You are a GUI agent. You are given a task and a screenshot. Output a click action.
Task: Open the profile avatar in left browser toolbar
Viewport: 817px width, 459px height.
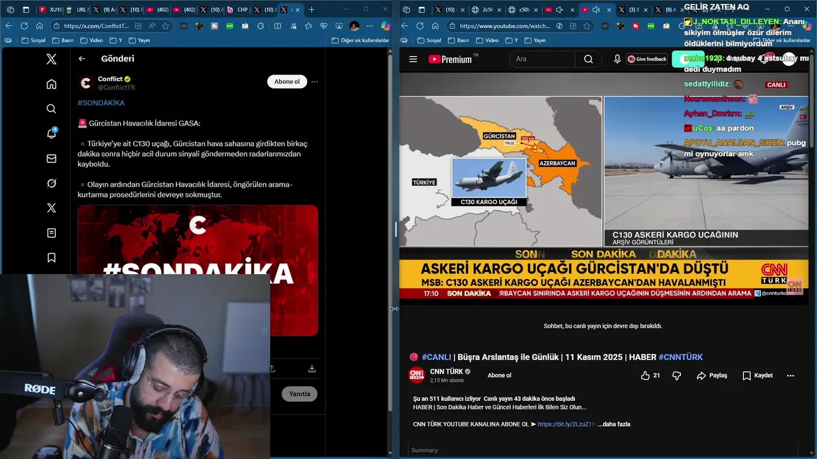pyautogui.click(x=354, y=26)
